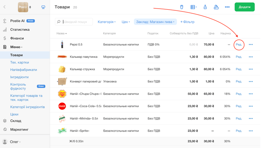
Task: Click the trash bin icon in header
Action: 182,7
